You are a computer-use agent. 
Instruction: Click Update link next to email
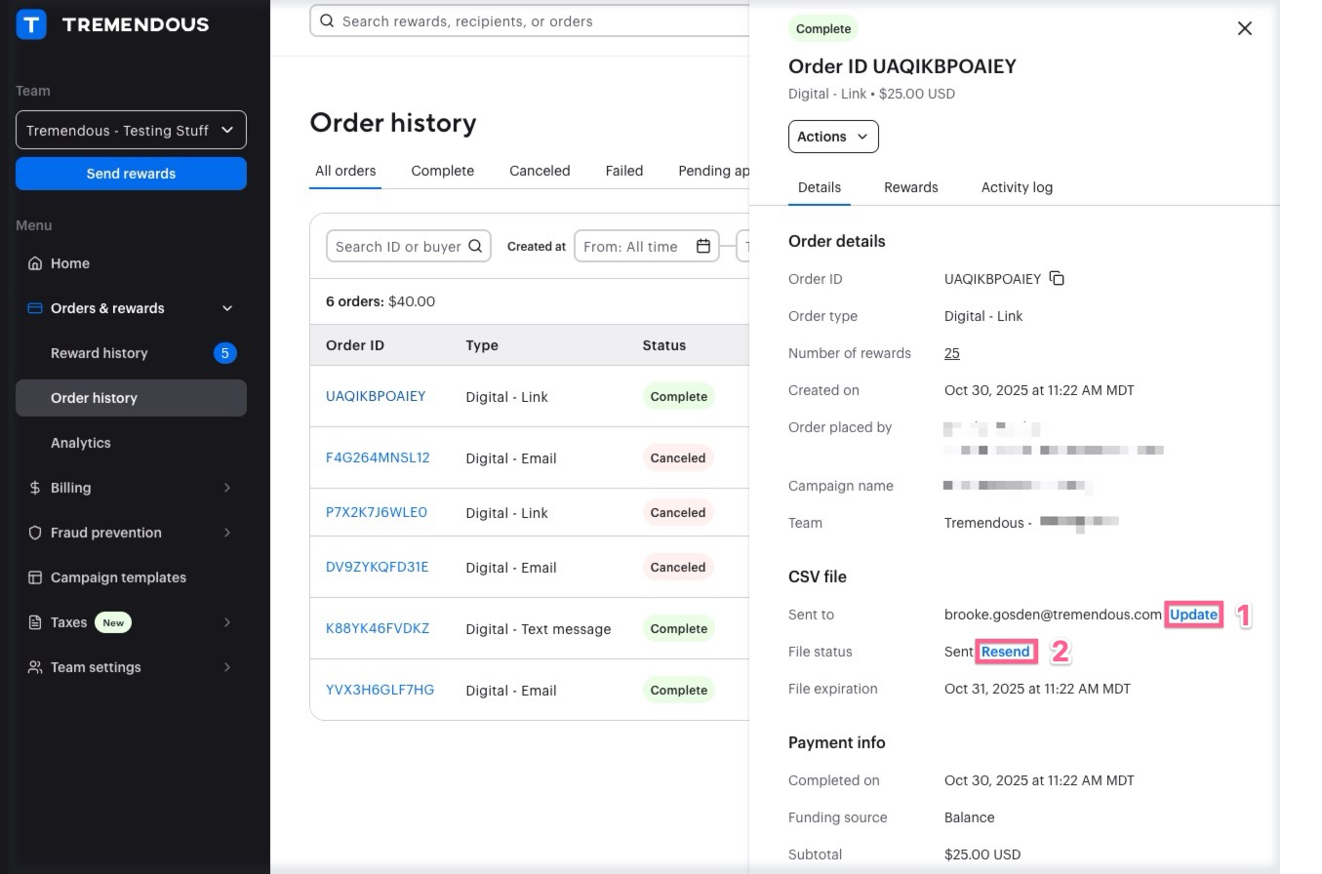point(1192,615)
